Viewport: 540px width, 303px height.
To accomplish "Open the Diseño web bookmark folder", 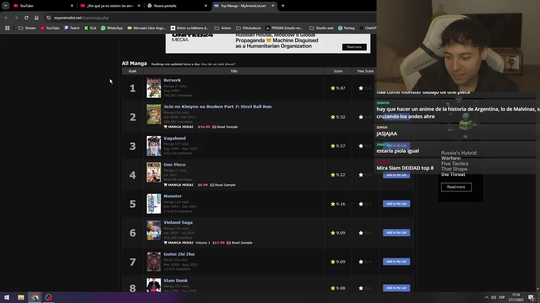I will [321, 28].
